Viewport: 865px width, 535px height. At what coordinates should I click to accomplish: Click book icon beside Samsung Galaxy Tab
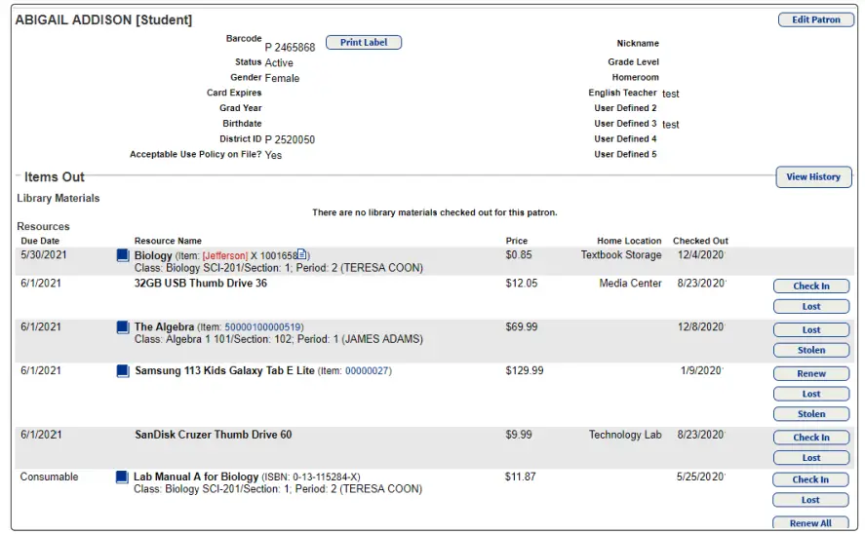(123, 371)
